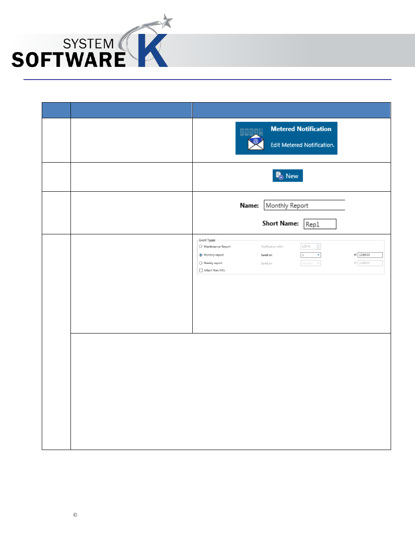Click the Edit Metered Notification text
The image size is (415, 537).
[302, 145]
